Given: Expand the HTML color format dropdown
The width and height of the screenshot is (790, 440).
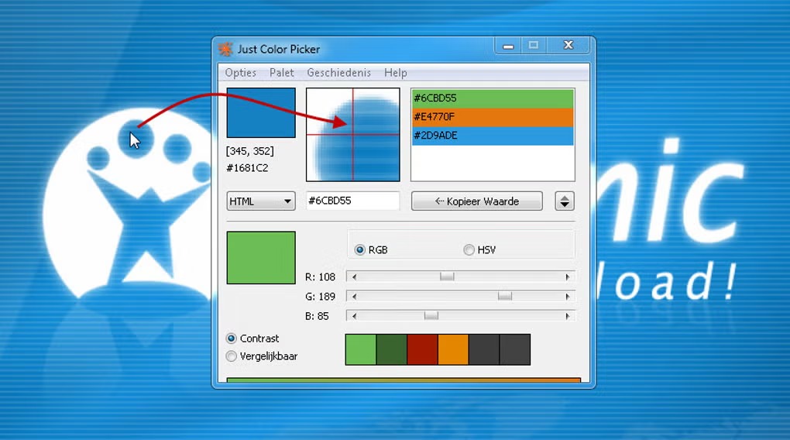Looking at the screenshot, I should [x=261, y=201].
